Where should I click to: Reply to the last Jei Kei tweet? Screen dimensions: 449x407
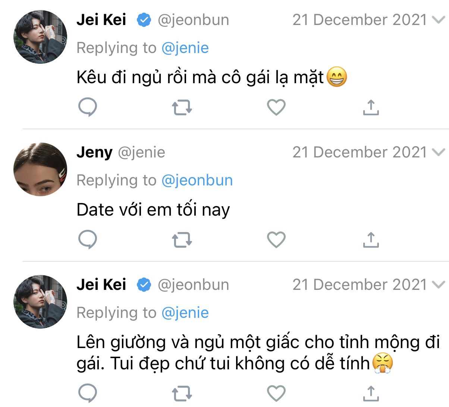(88, 393)
